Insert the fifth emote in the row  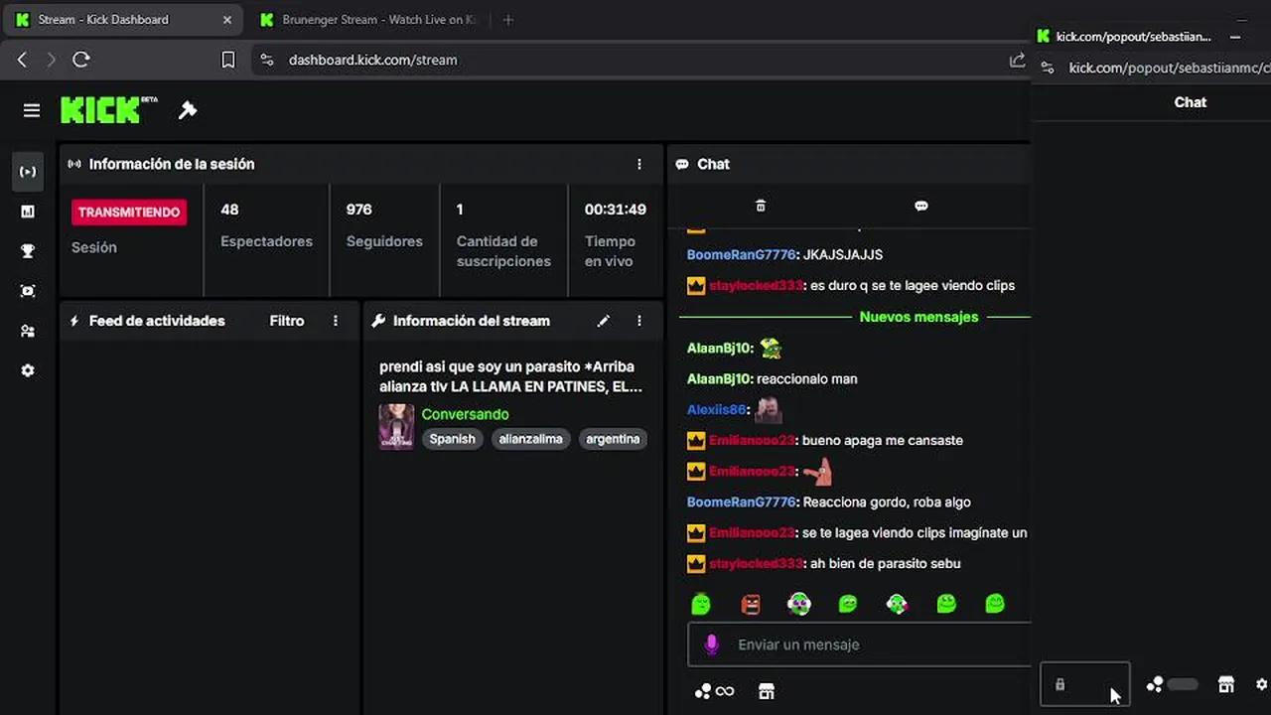(x=897, y=603)
